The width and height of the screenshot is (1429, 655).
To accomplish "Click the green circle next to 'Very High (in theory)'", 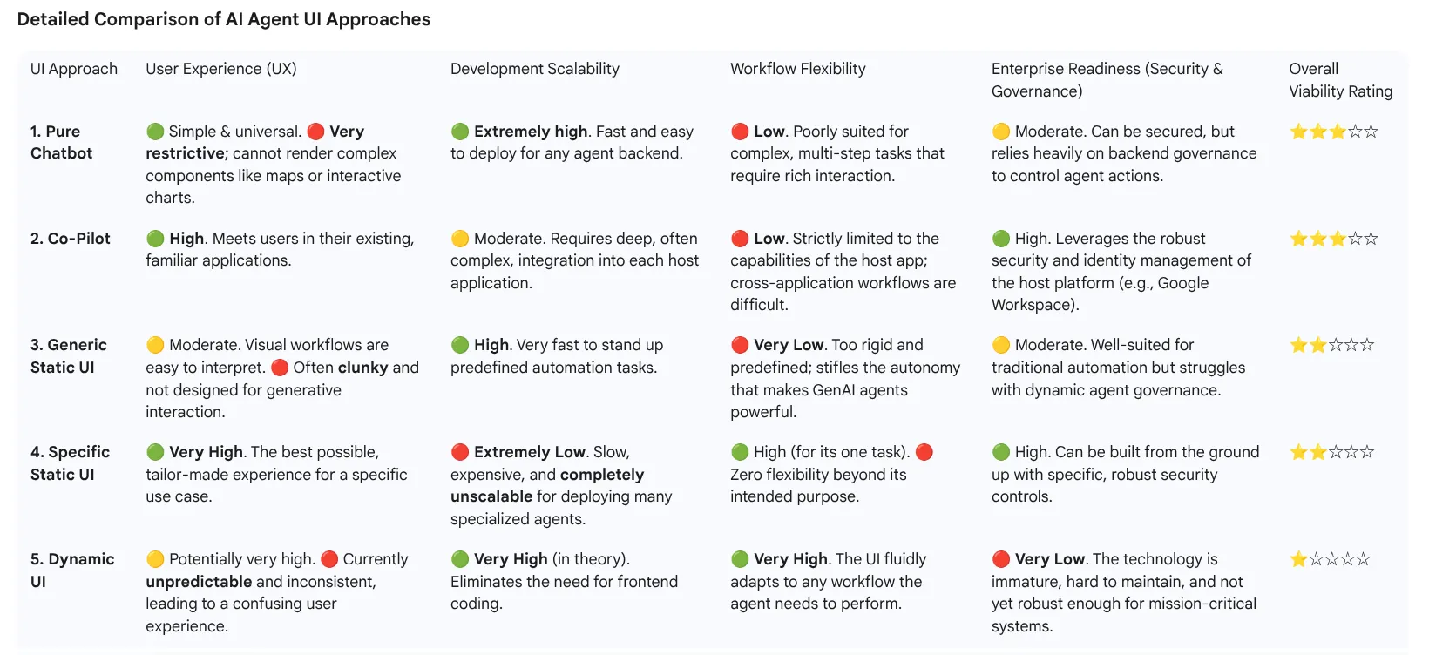I will tap(460, 559).
